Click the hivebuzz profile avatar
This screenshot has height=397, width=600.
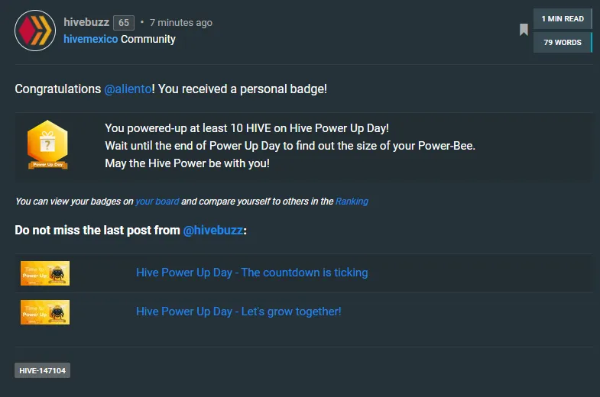35,31
